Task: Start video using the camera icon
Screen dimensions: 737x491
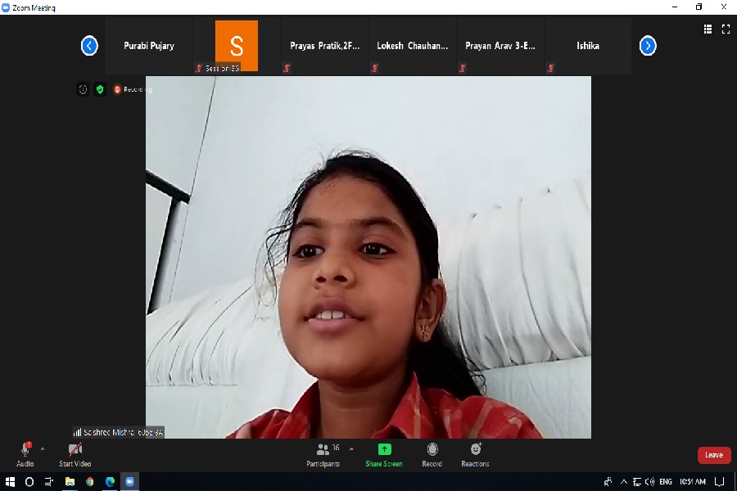Action: [75, 450]
